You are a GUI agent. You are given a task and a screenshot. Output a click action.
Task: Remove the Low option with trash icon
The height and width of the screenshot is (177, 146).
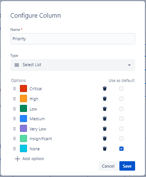[105, 109]
